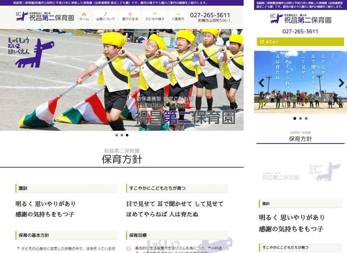Screen dimensions: 347x253
Task: Click the sprout icon above 子どもの様子
Action: click(155, 14)
